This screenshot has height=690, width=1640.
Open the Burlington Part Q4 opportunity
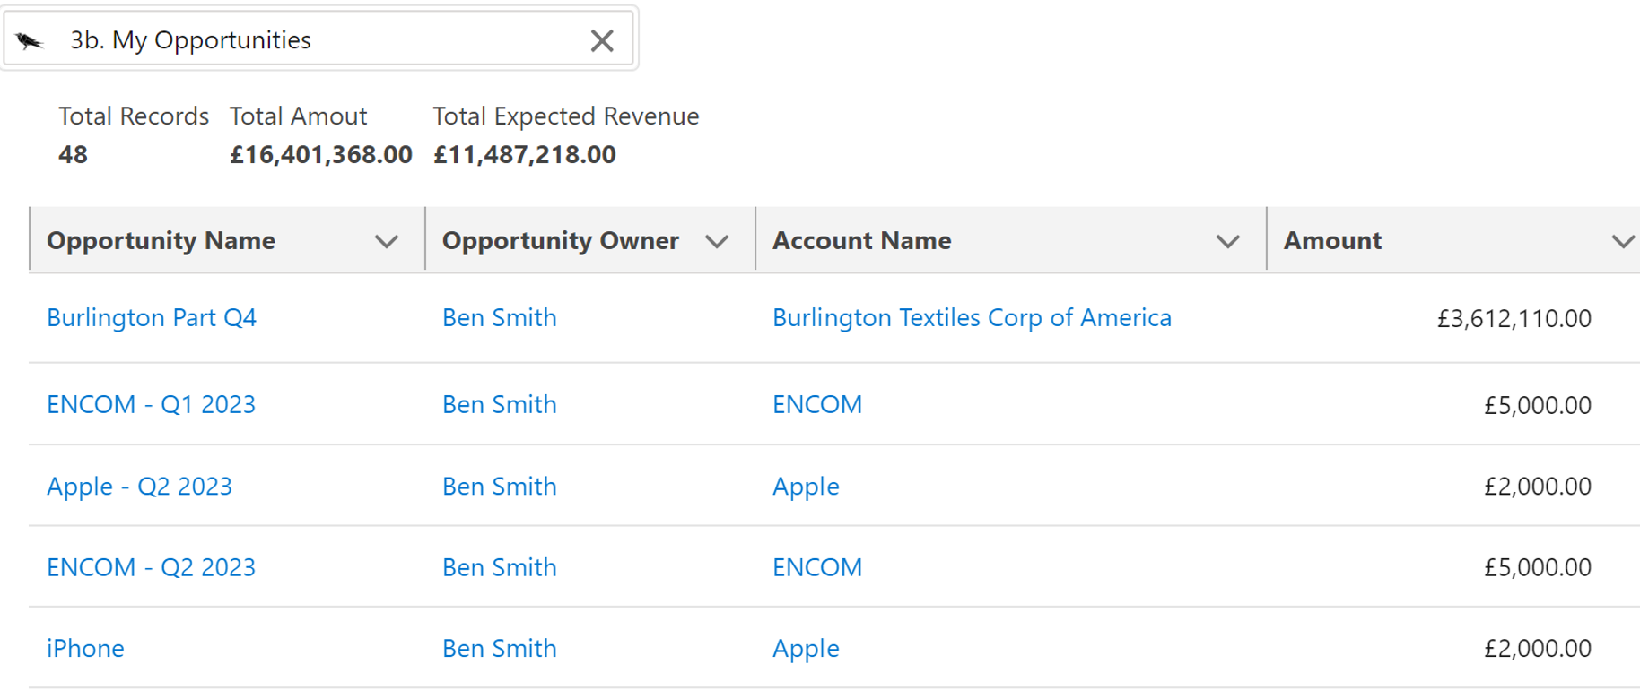click(x=152, y=317)
